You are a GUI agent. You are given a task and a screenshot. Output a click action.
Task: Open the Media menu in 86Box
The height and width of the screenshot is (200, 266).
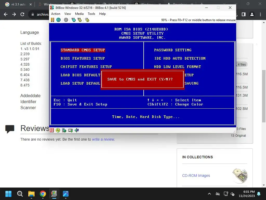point(79,14)
